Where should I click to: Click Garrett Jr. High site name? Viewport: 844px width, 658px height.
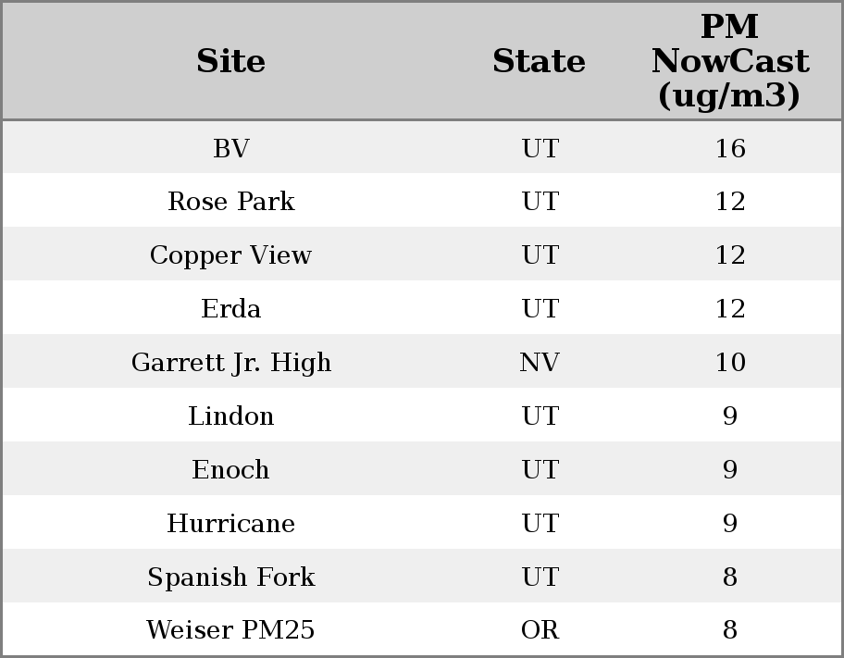(230, 363)
